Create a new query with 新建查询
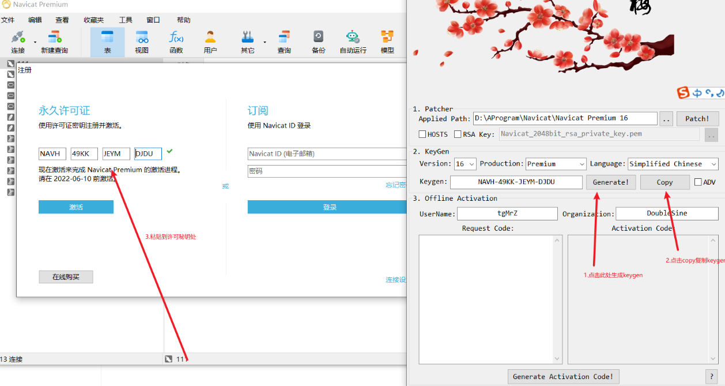 coord(54,42)
